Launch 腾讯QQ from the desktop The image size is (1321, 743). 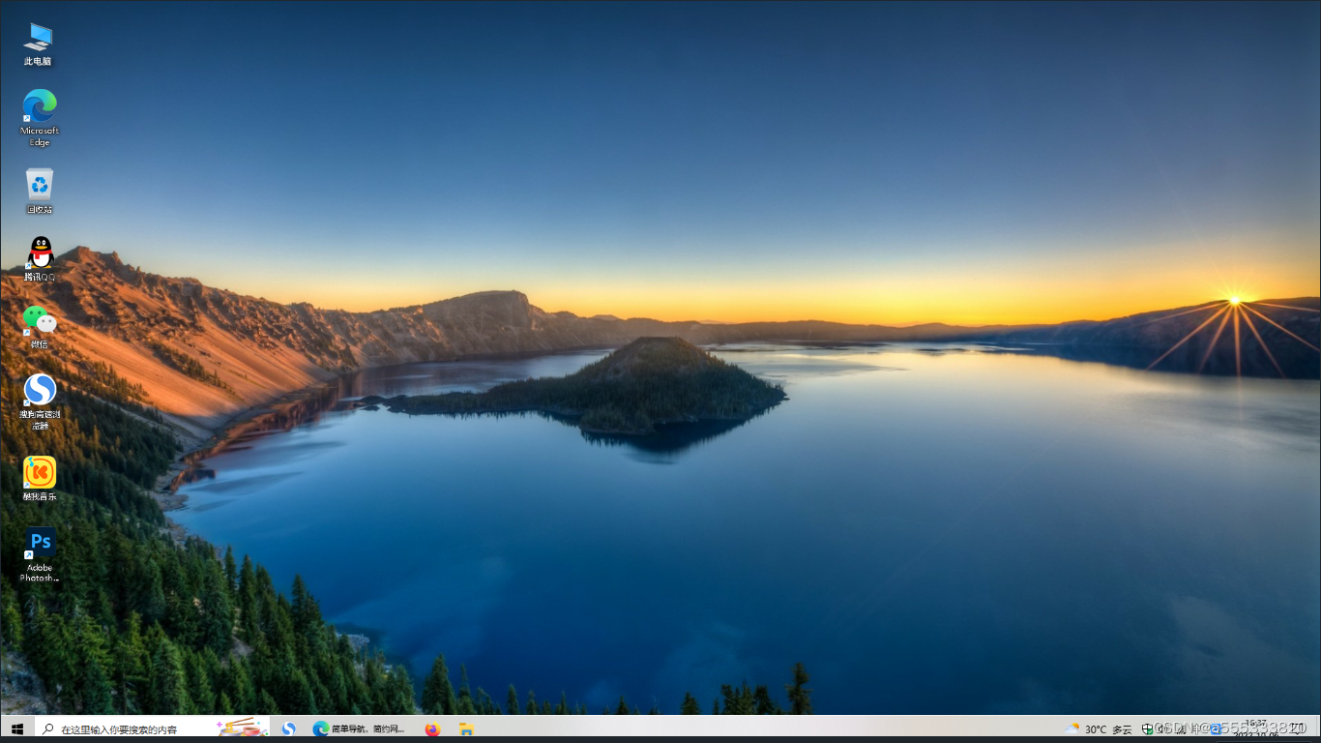pyautogui.click(x=39, y=253)
